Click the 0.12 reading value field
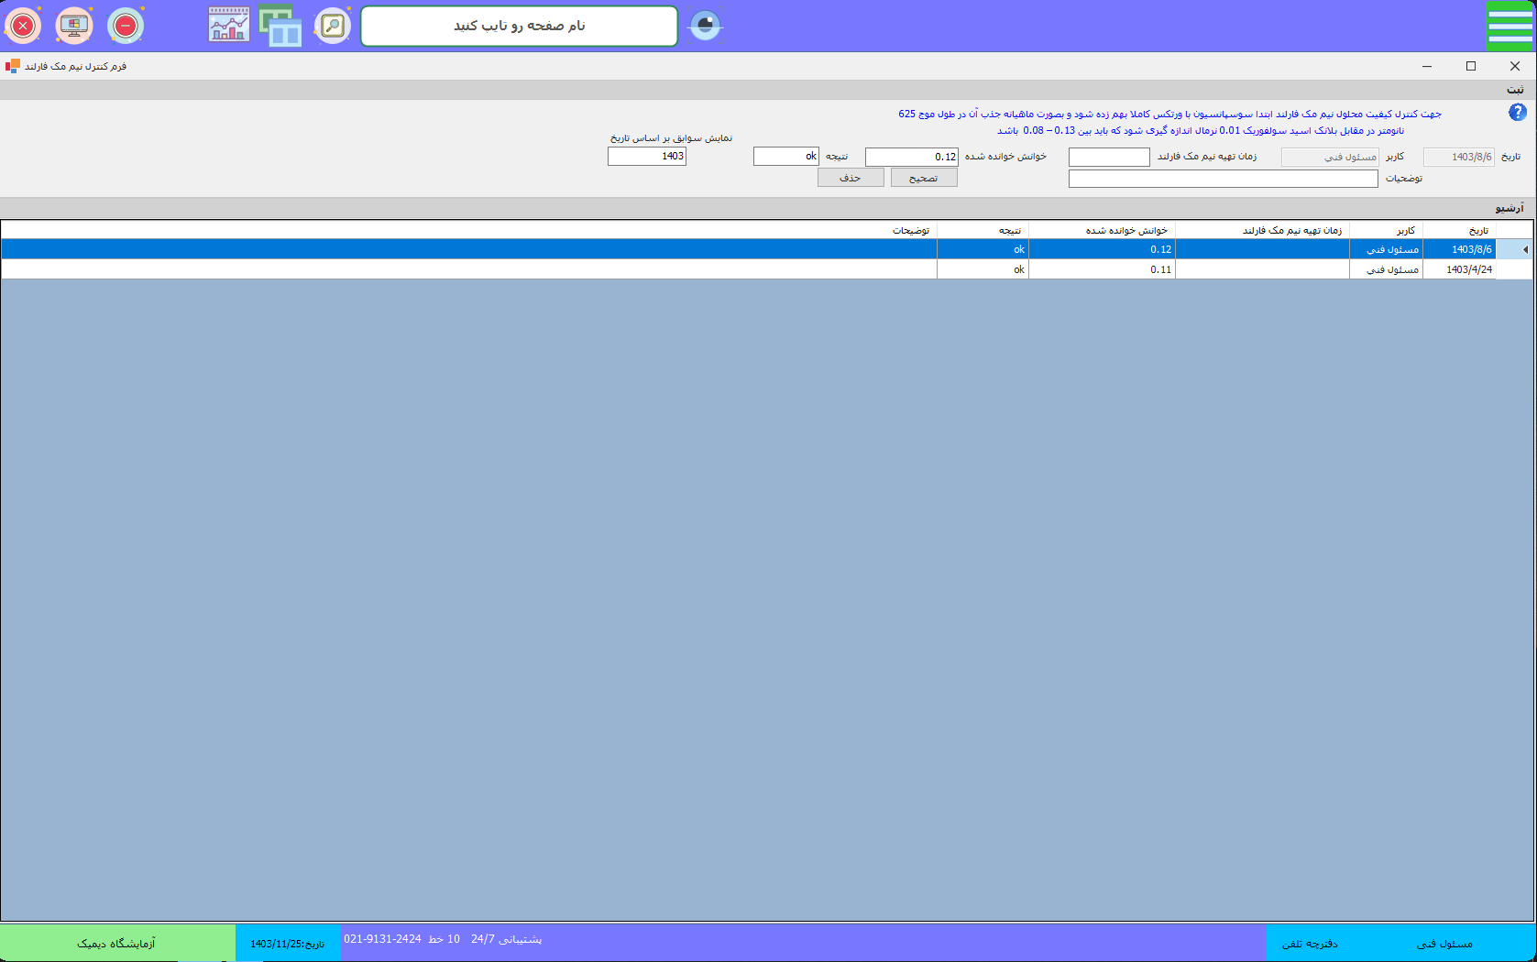 point(911,157)
